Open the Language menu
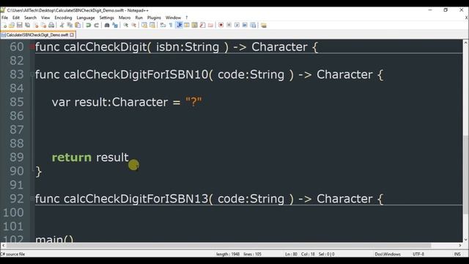This screenshot has height=264, width=469. point(86,18)
